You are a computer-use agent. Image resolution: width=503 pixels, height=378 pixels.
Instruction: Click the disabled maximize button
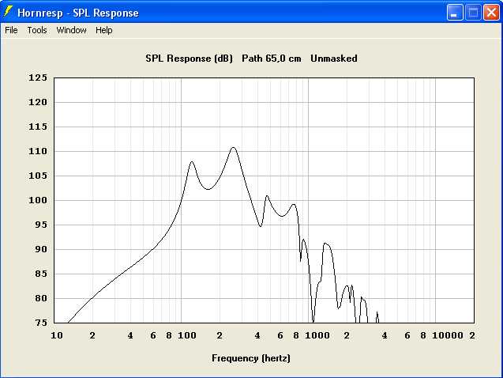(473, 13)
